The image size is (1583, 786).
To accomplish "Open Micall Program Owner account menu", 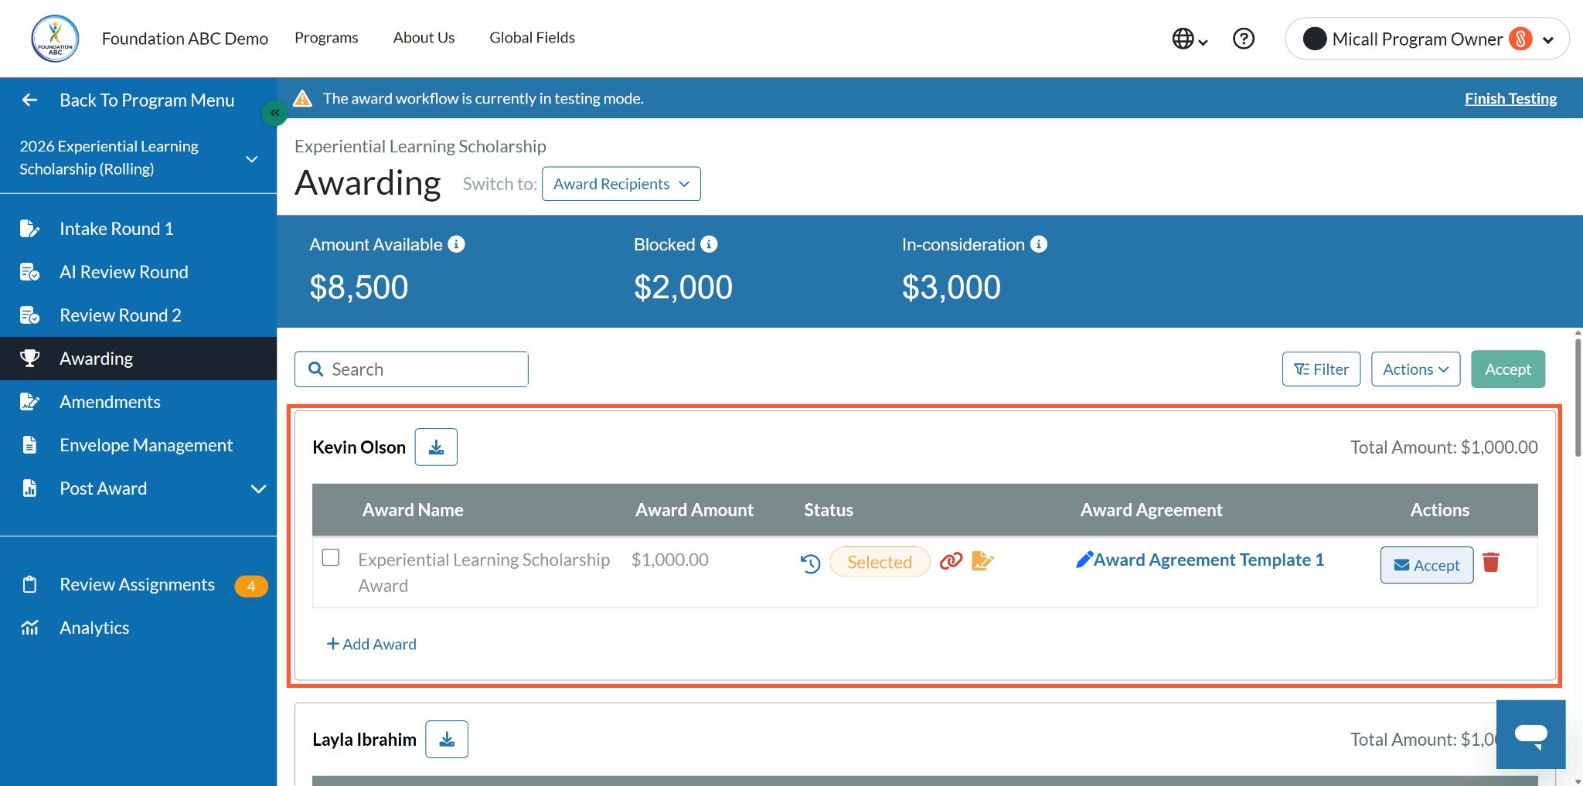I will 1427,39.
